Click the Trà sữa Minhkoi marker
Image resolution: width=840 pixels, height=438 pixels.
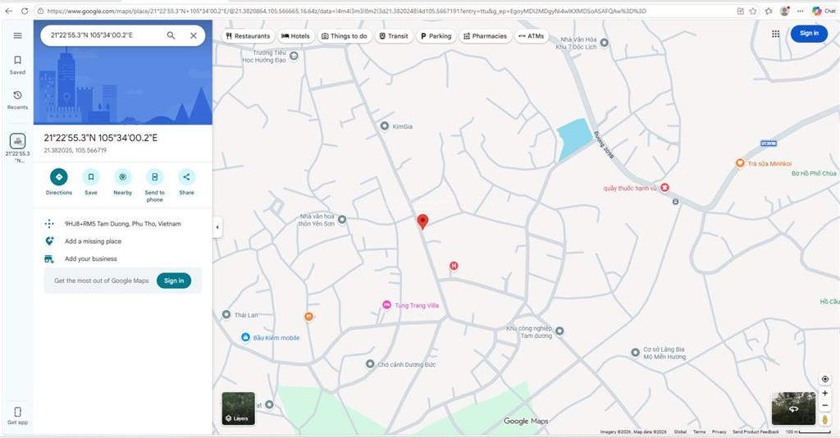pyautogui.click(x=740, y=163)
